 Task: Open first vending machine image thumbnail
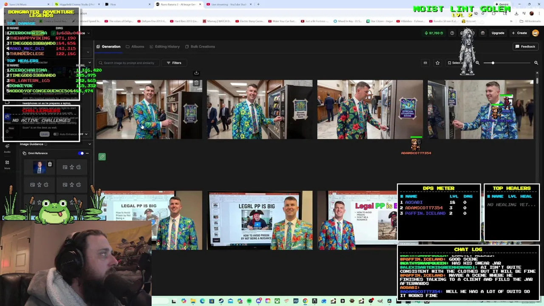149,110
